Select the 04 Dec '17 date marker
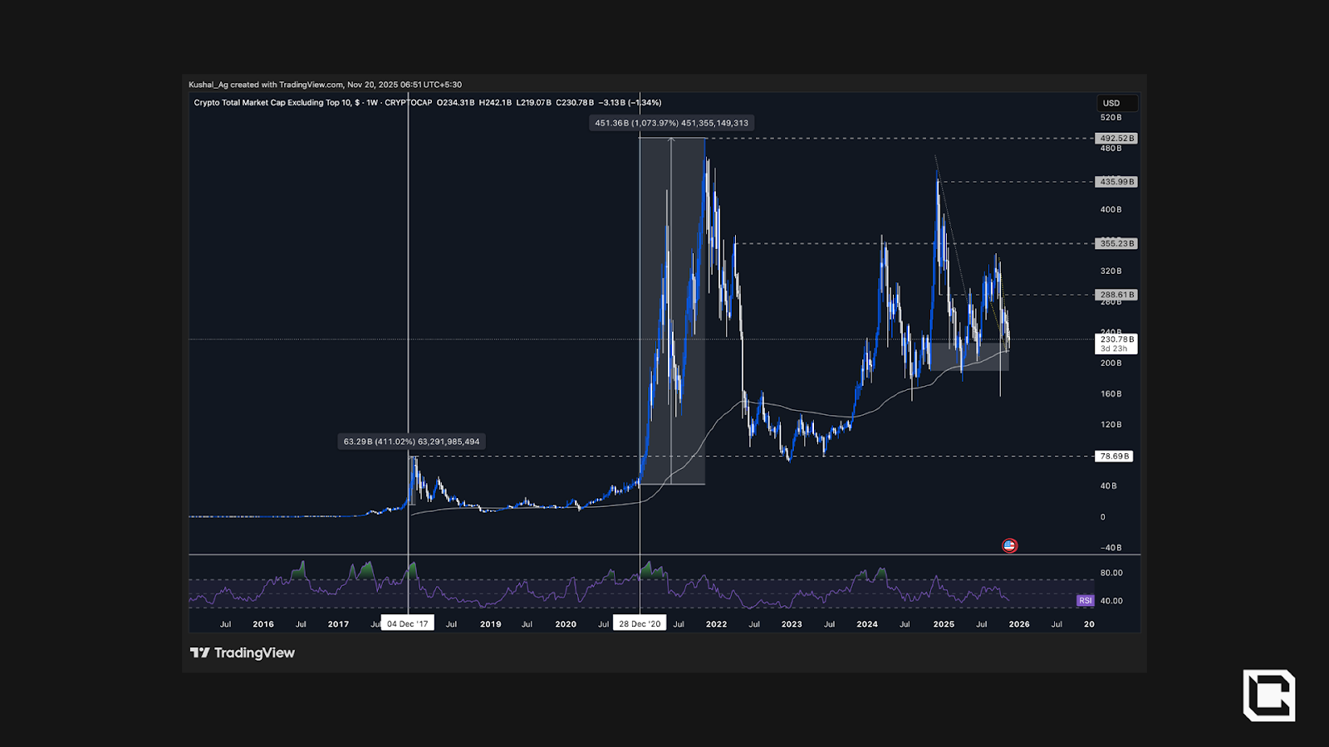This screenshot has width=1329, height=747. [x=407, y=623]
